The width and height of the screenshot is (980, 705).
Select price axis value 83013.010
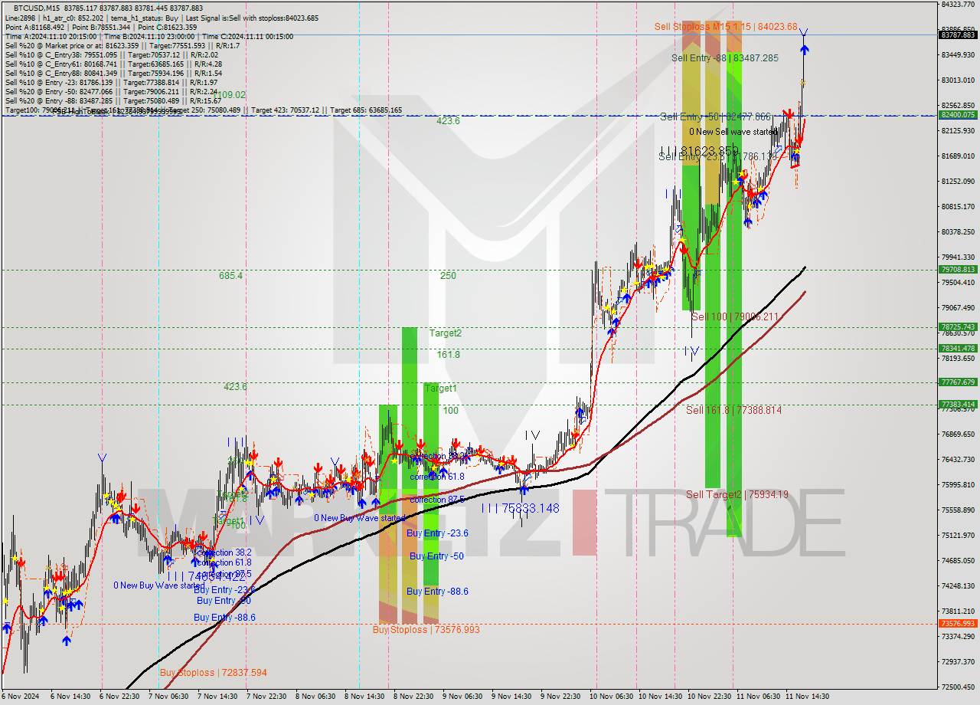[x=958, y=80]
